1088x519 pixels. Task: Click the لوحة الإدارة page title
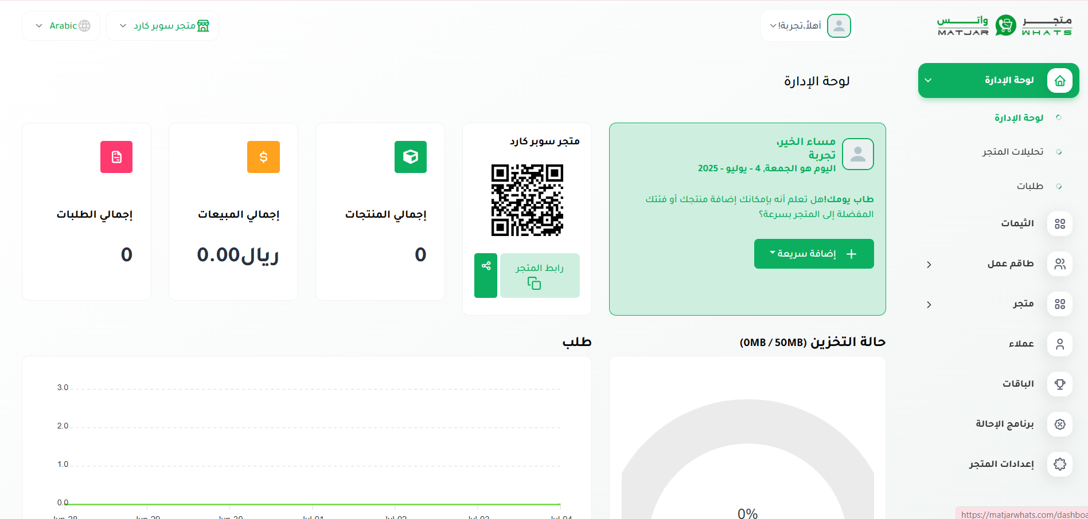coord(817,81)
